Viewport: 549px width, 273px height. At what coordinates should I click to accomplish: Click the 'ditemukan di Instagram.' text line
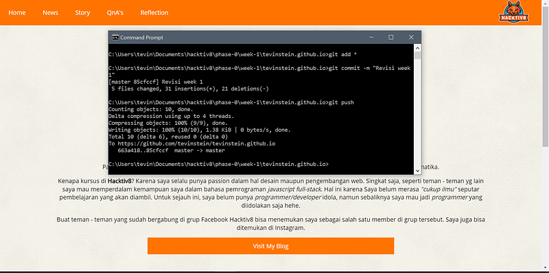(x=270, y=228)
